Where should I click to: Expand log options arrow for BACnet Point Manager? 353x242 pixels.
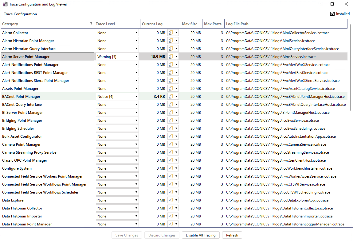(176, 97)
